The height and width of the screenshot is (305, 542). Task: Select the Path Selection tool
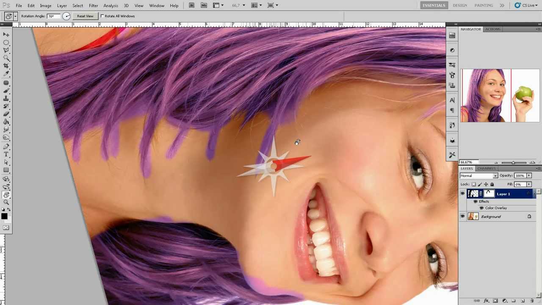coord(6,162)
